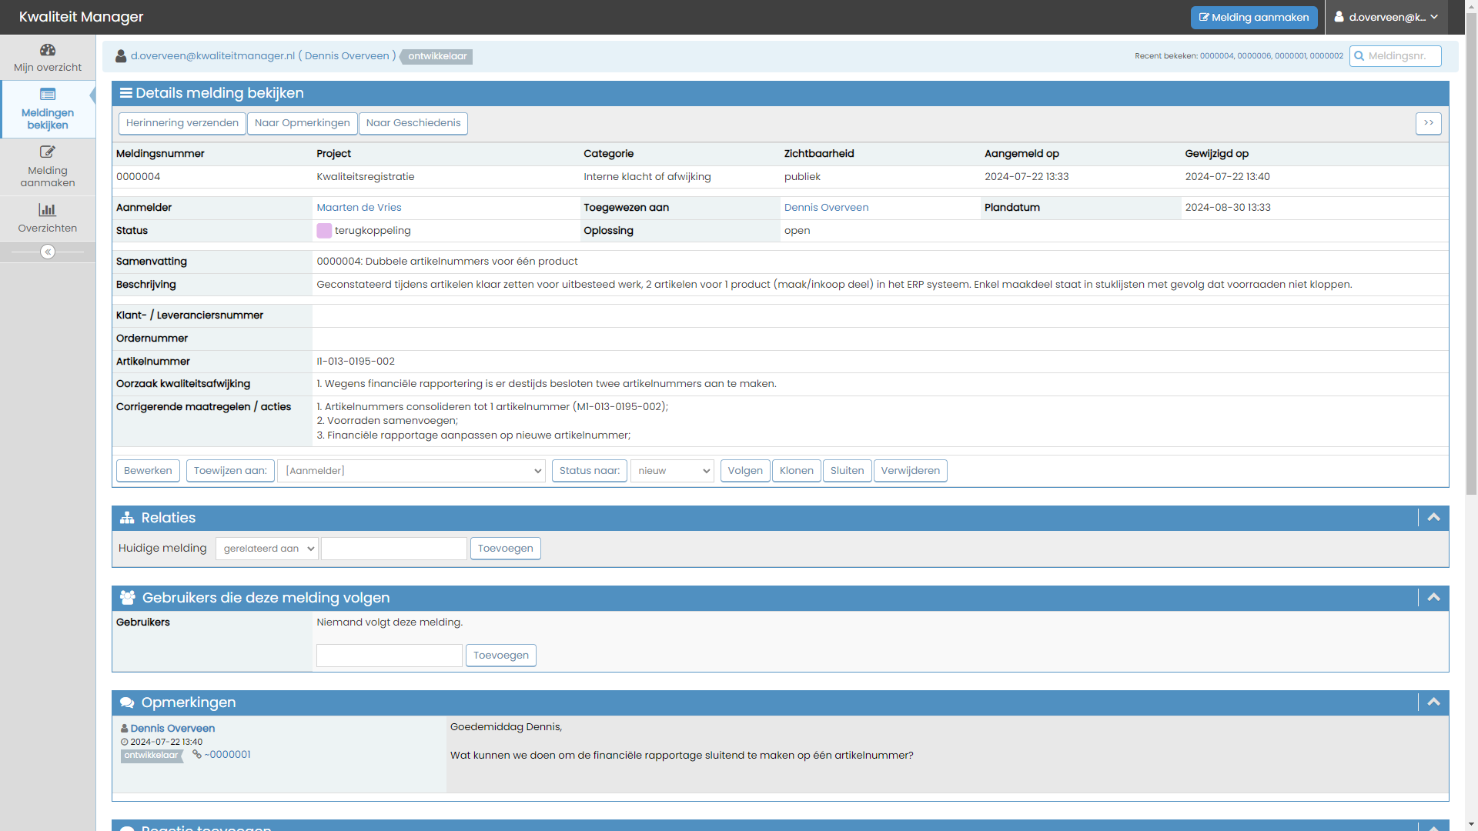Open Melding aanmaken sidebar icon
The image size is (1478, 831).
pyautogui.click(x=48, y=152)
